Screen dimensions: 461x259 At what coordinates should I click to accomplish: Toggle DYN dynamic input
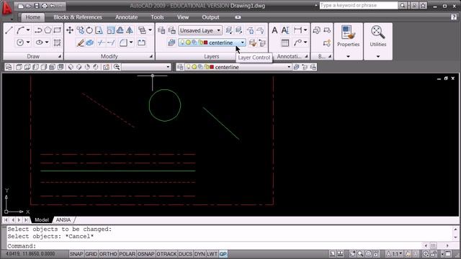[200, 254]
